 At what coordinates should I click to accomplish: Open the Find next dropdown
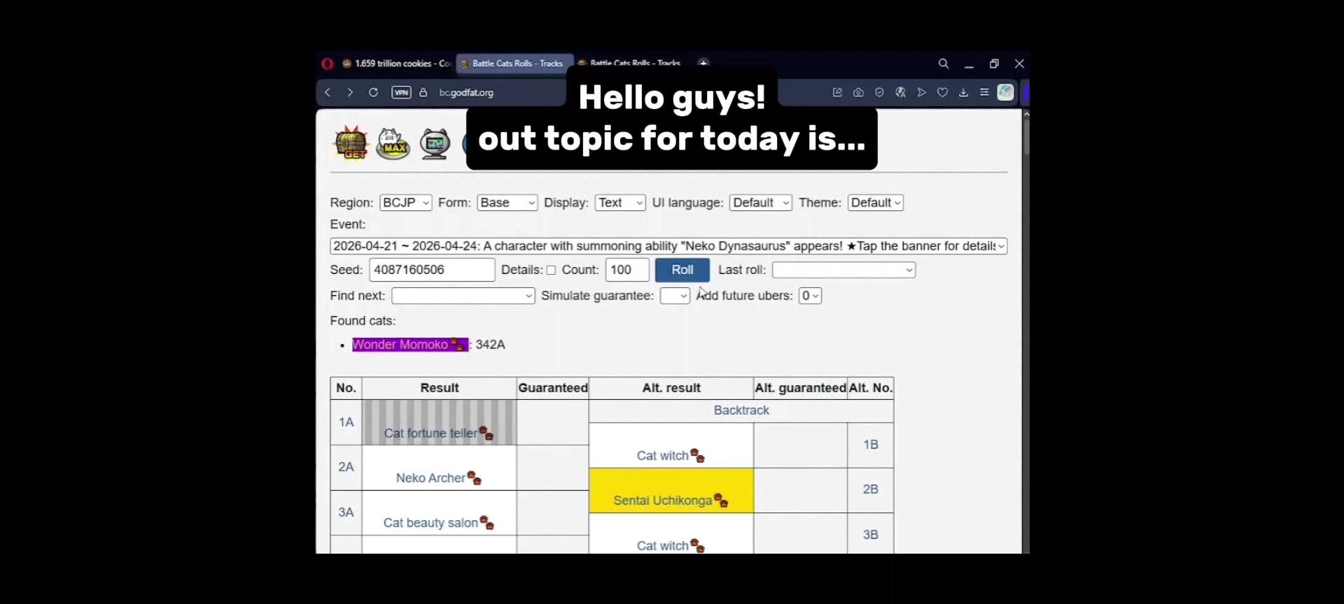pyautogui.click(x=463, y=296)
